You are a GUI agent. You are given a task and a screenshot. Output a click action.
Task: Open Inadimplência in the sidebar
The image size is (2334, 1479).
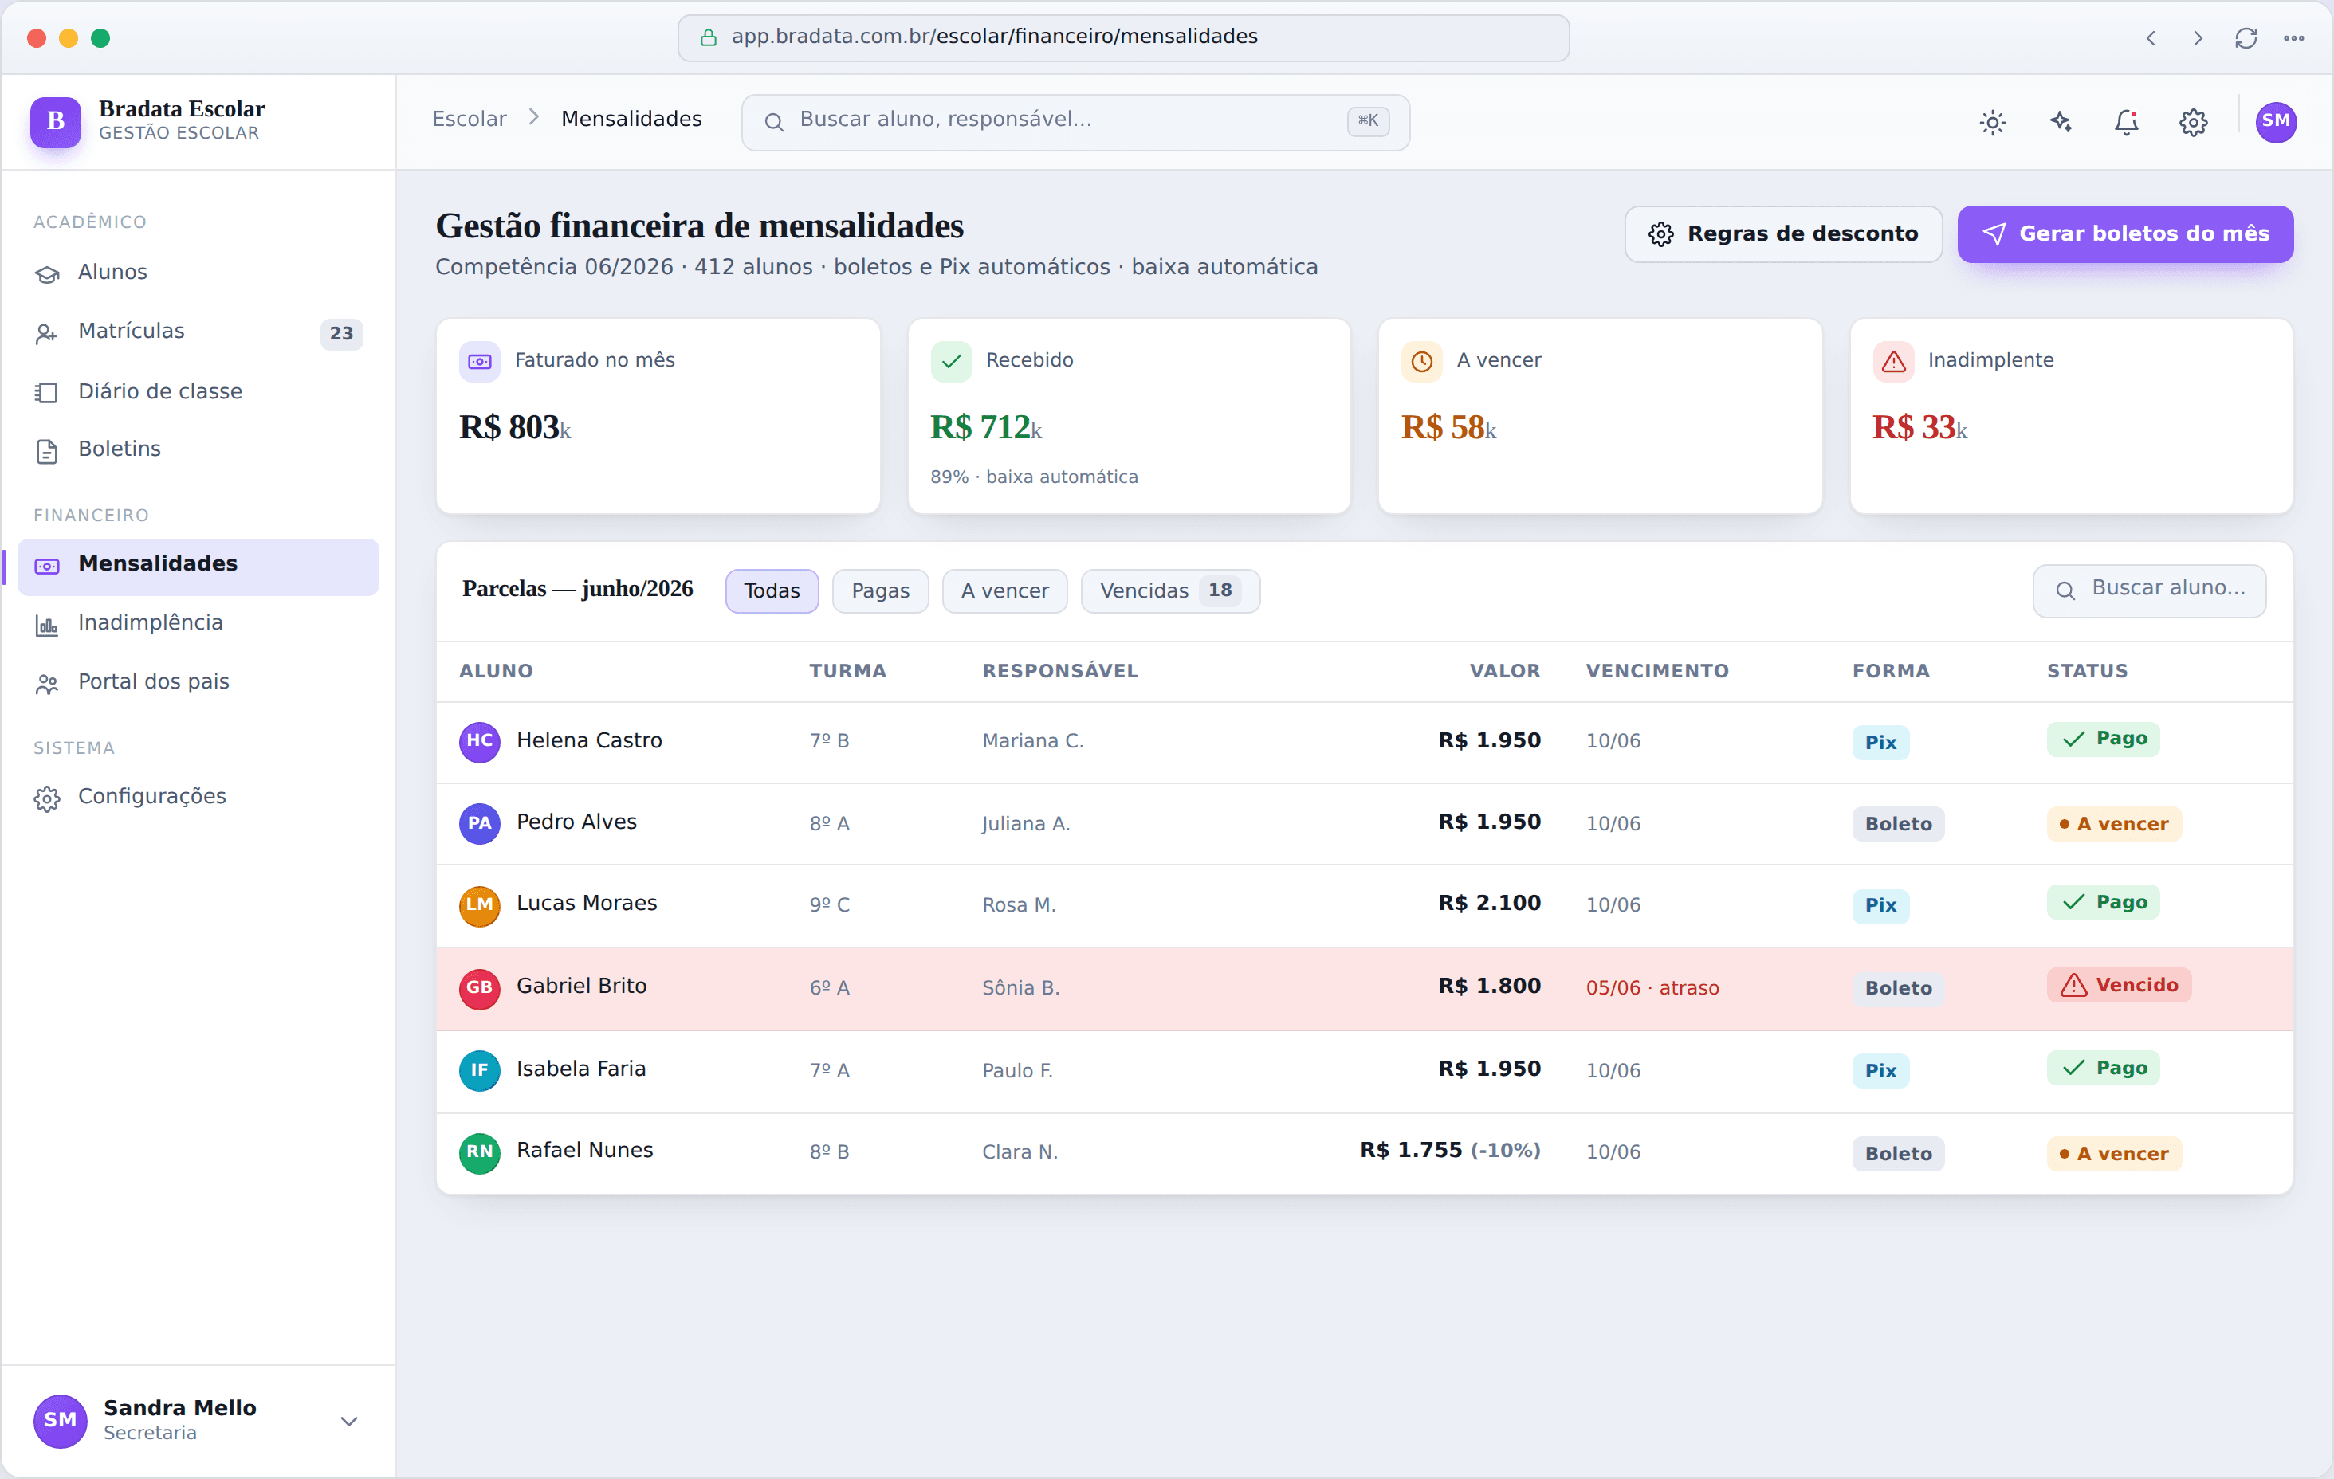pos(198,624)
